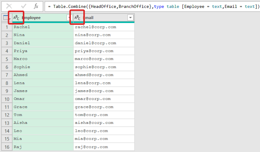The height and width of the screenshot is (152, 260).
Task: Select cell Omar in Employee column
Action: click(x=43, y=99)
